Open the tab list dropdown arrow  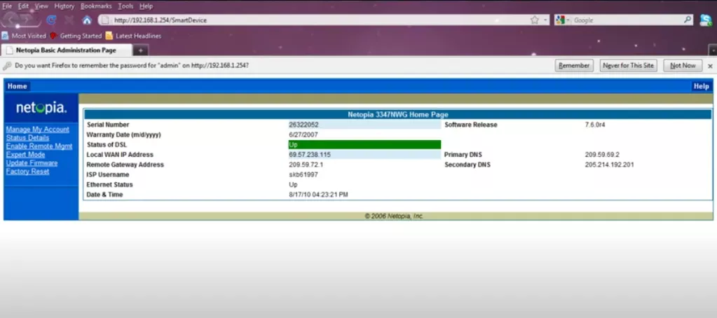click(x=712, y=50)
